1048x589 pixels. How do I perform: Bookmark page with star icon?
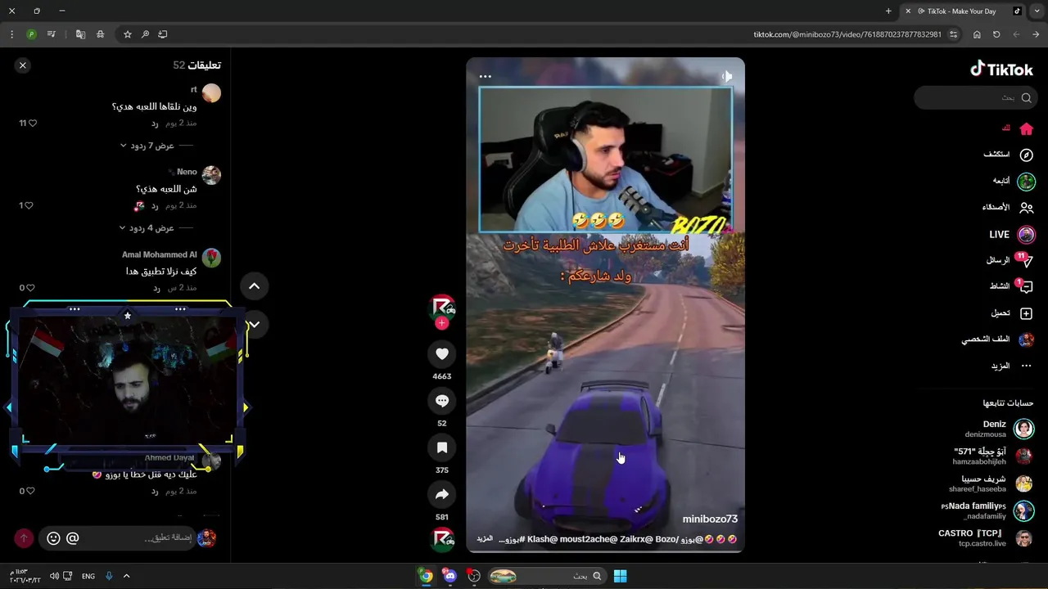pos(127,34)
